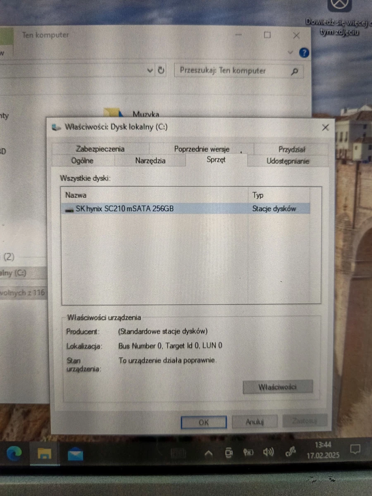Switch to the Udostępnianie tab

point(288,161)
